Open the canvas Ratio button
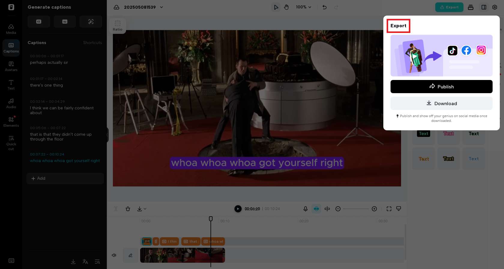The height and width of the screenshot is (269, 504). [x=118, y=26]
